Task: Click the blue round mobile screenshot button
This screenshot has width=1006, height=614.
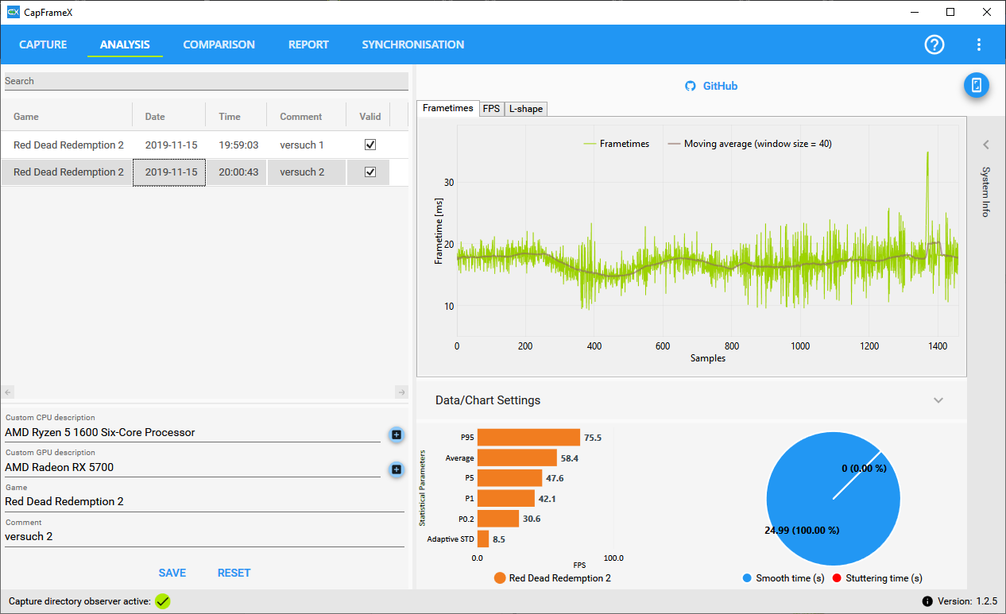Action: pyautogui.click(x=977, y=86)
